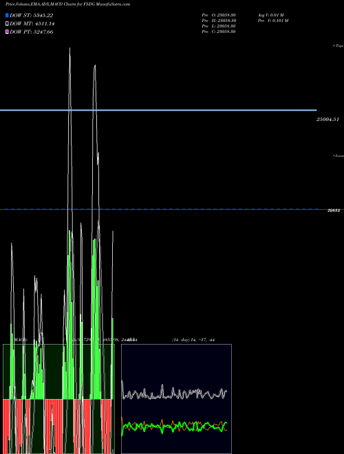This screenshot has height=454, width=344.
Task: Click the Pre H: 23058.30 value
Action: [x=219, y=21]
